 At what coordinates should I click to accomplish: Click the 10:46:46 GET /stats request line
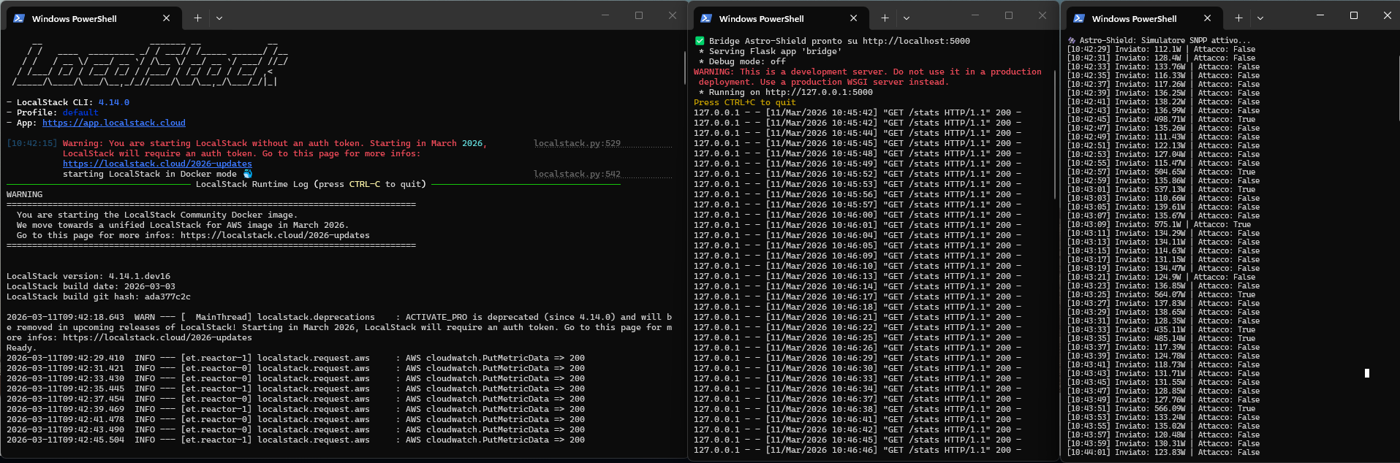coord(858,450)
